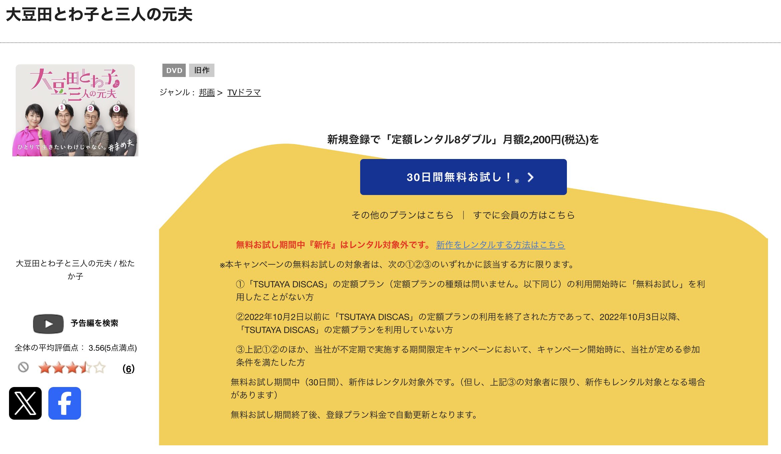Viewport: 781px width, 454px height.
Task: Click the condition ② 2022年10月2日 paragraph
Action: 459,323
